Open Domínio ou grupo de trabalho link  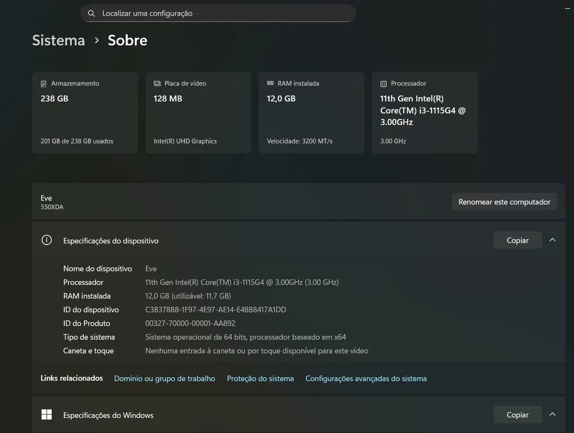(x=165, y=379)
